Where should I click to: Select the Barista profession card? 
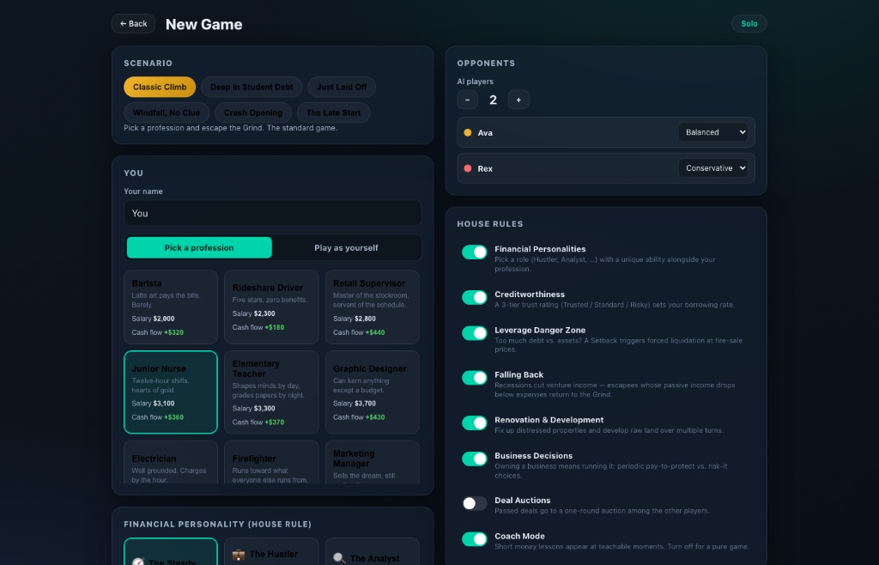pos(171,307)
